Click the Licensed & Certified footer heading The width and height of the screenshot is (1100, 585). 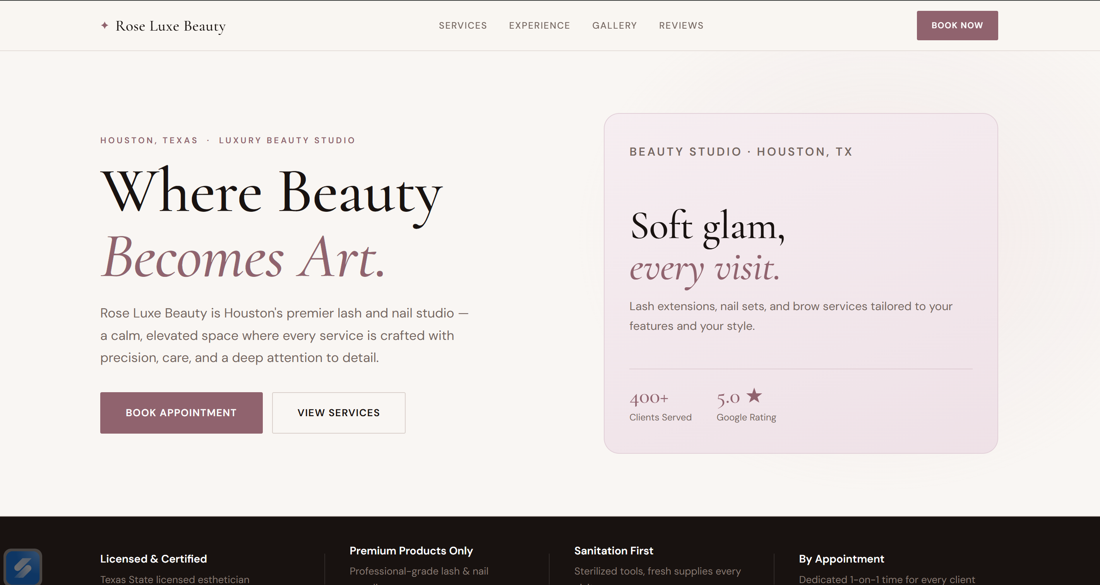click(153, 559)
